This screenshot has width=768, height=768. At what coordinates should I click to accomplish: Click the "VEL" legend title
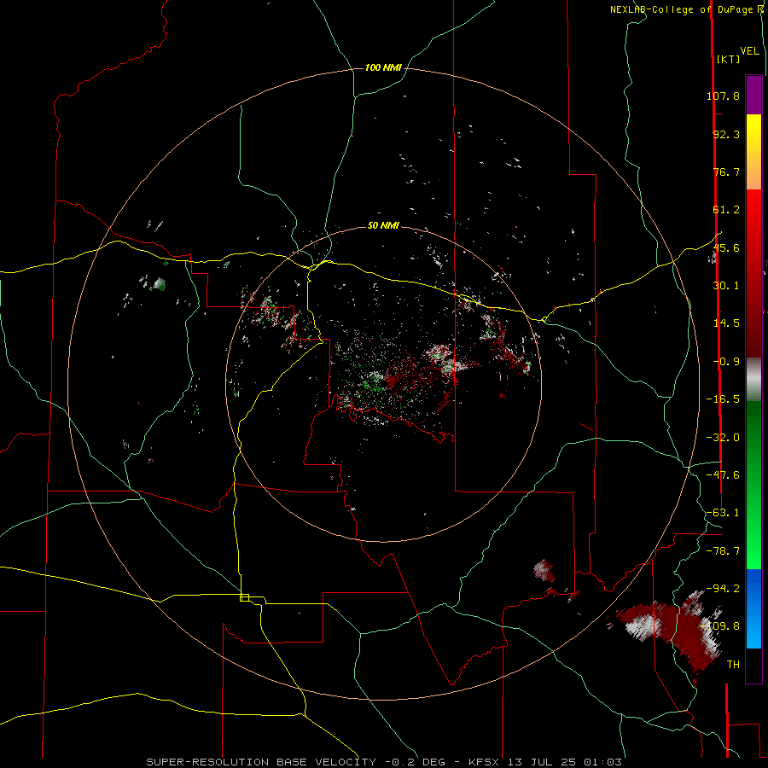point(749,51)
